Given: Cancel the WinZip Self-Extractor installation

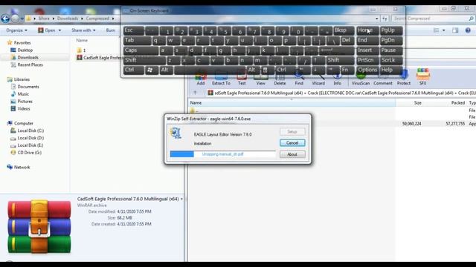Looking at the screenshot, I should point(292,143).
